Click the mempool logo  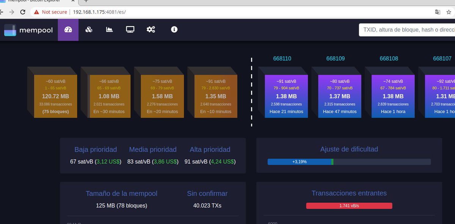point(28,30)
